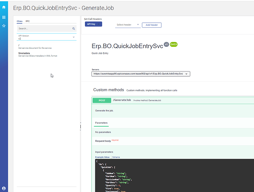Go to Home via sidebar house icon
The image size is (254, 192).
[x=4, y=7]
